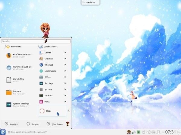Open LibreOffice from Favourites
The width and height of the screenshot is (181, 135).
[x=18, y=80]
